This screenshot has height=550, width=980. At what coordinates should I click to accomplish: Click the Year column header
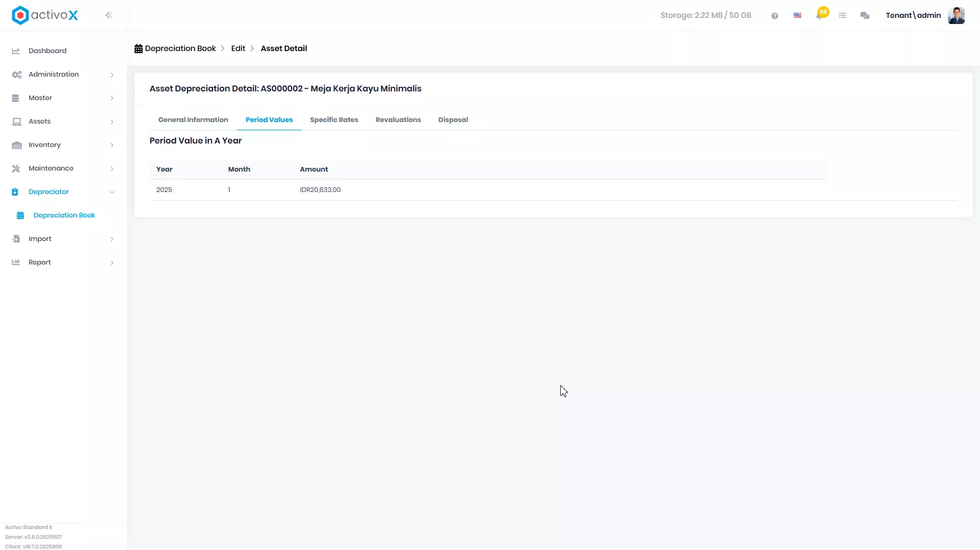pyautogui.click(x=164, y=170)
